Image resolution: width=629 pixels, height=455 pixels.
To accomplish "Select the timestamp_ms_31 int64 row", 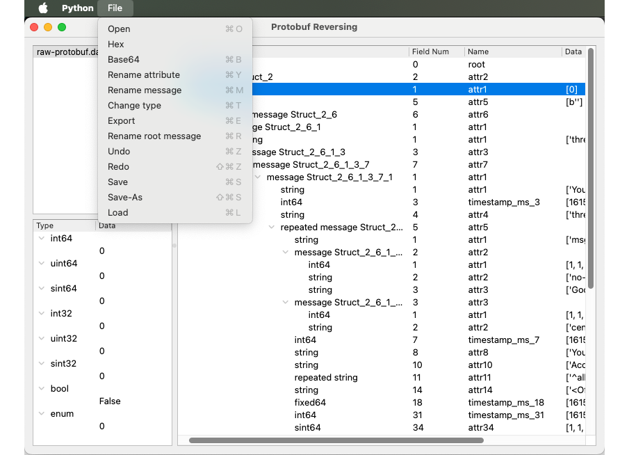I will [382, 415].
